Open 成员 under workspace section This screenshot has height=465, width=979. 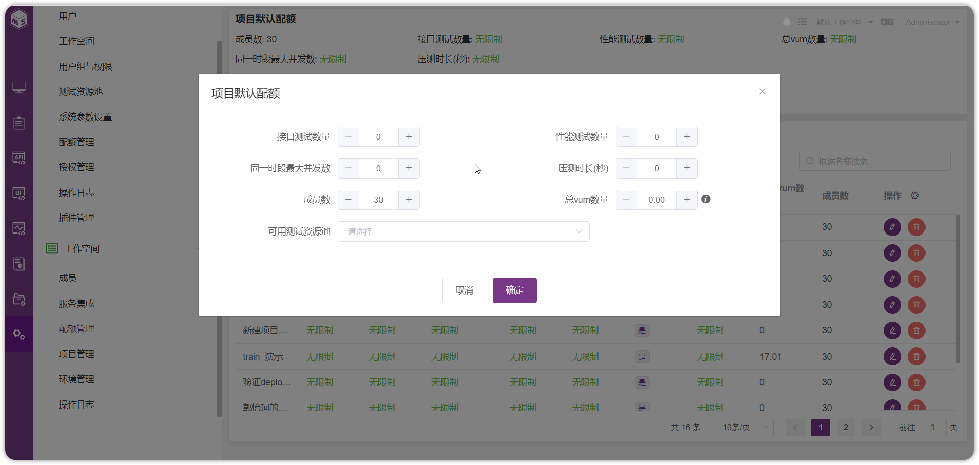[68, 278]
